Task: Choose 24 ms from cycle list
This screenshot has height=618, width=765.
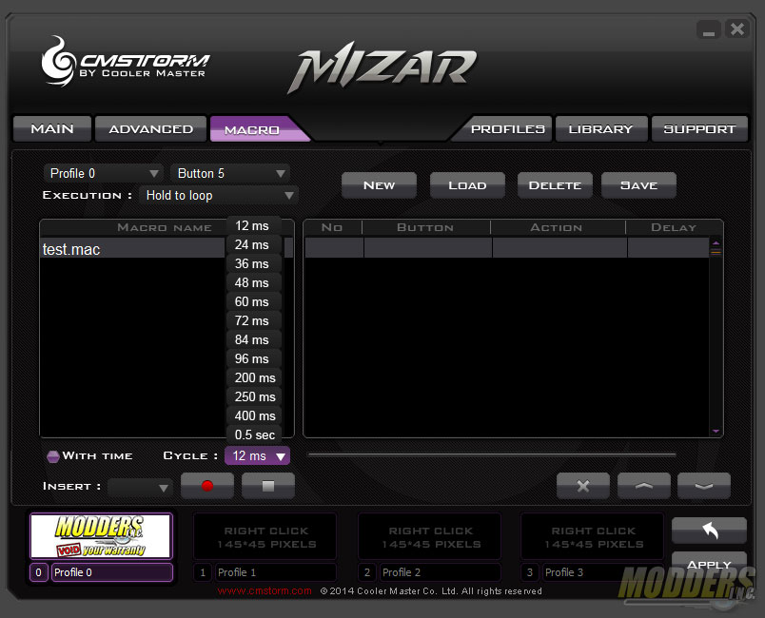Action: (254, 244)
